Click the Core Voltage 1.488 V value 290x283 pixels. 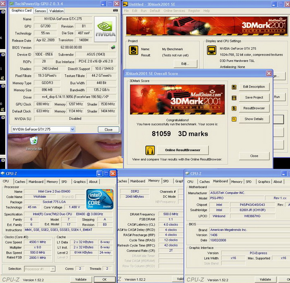click(x=75, y=207)
